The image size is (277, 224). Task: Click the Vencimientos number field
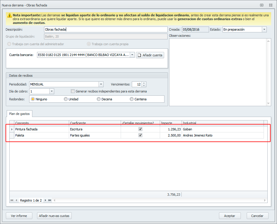coord(137,84)
